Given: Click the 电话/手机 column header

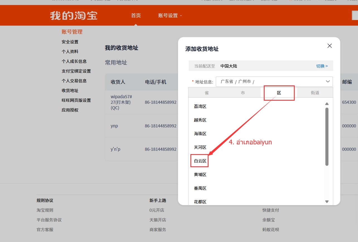Looking at the screenshot, I should click(156, 82).
